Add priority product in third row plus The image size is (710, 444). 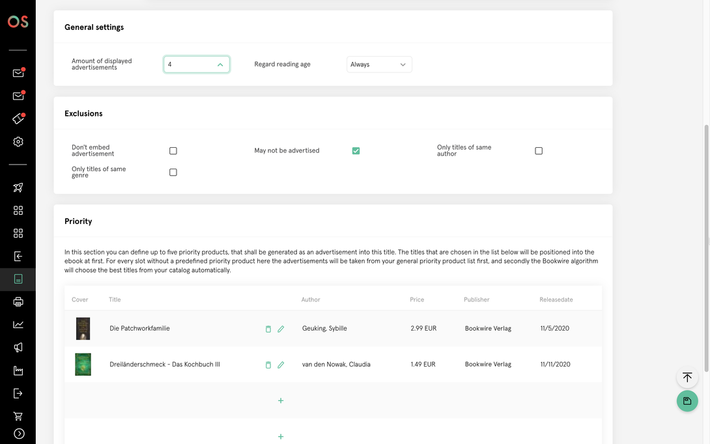pos(281,400)
